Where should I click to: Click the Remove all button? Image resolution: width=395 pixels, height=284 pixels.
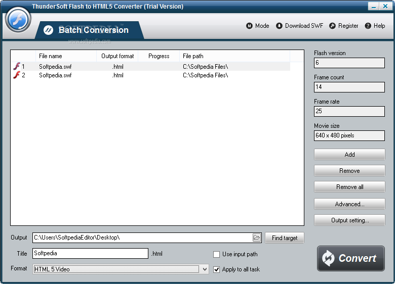(x=349, y=187)
